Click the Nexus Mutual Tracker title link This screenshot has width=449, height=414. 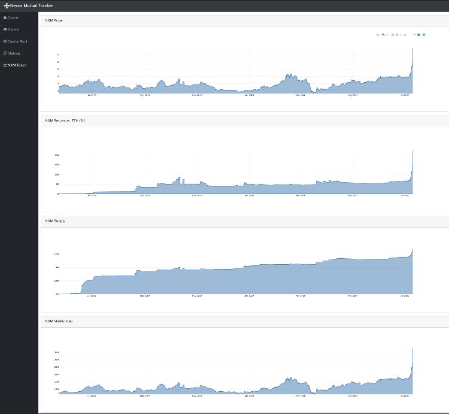tap(32, 5)
